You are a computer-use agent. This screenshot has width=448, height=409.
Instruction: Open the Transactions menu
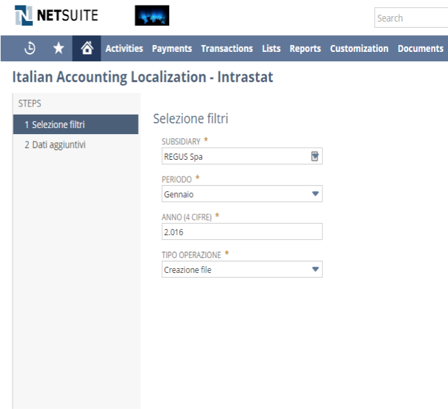pyautogui.click(x=227, y=49)
